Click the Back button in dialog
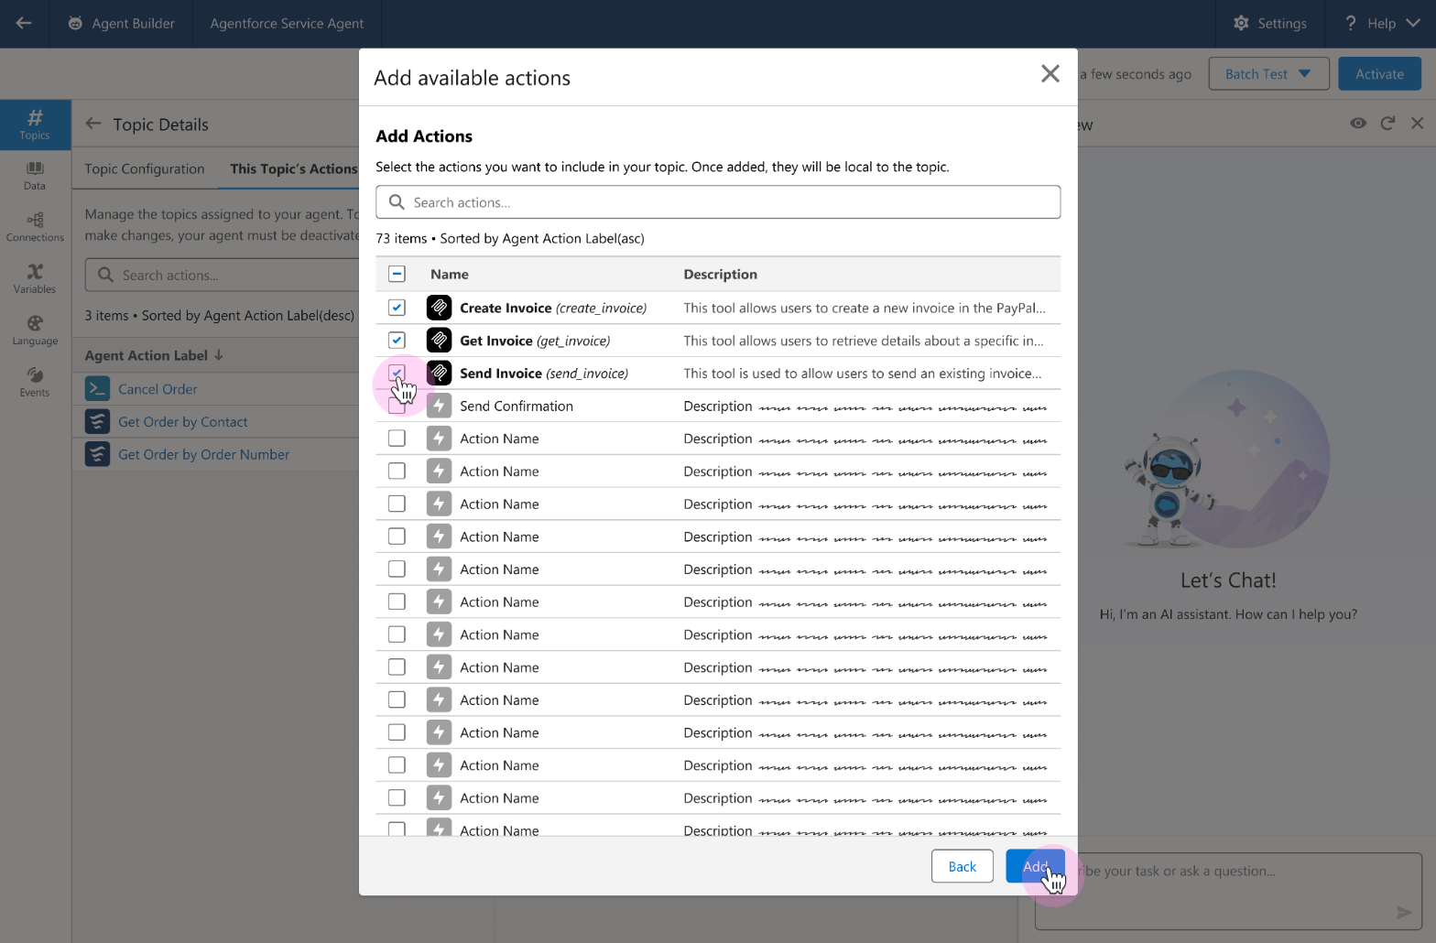Viewport: 1436px width, 943px height. click(x=962, y=866)
